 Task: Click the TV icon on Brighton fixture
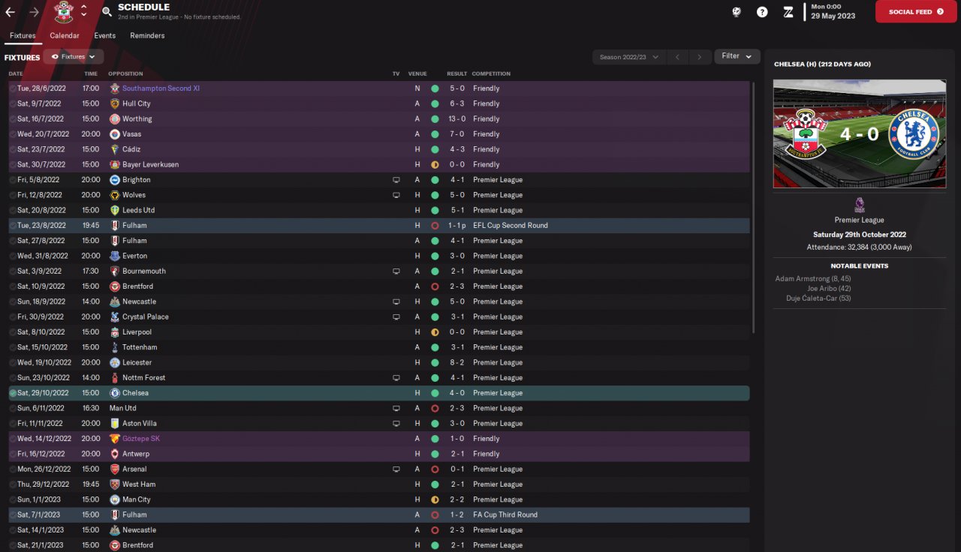[396, 180]
